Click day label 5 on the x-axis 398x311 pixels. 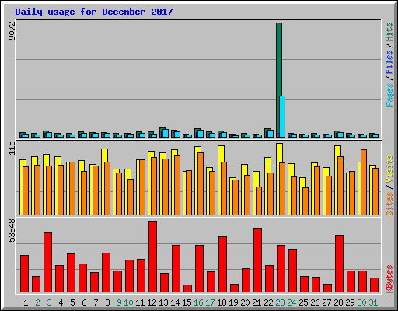72,302
